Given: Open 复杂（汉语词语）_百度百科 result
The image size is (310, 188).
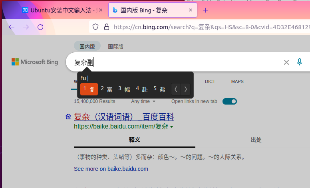Looking at the screenshot, I should click(124, 117).
